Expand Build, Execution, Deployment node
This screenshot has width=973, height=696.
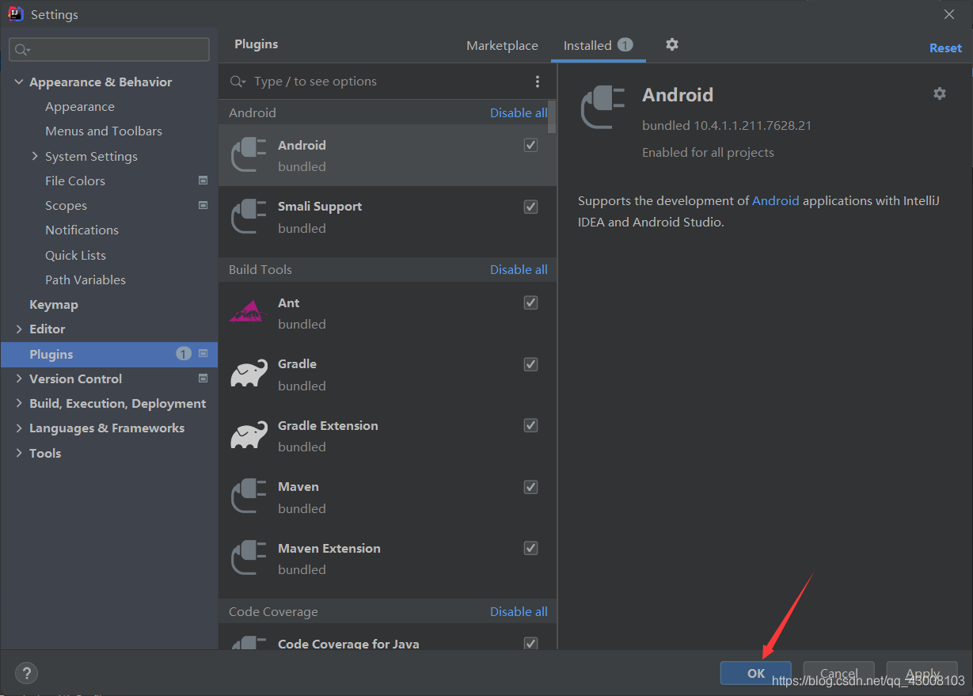tap(19, 403)
